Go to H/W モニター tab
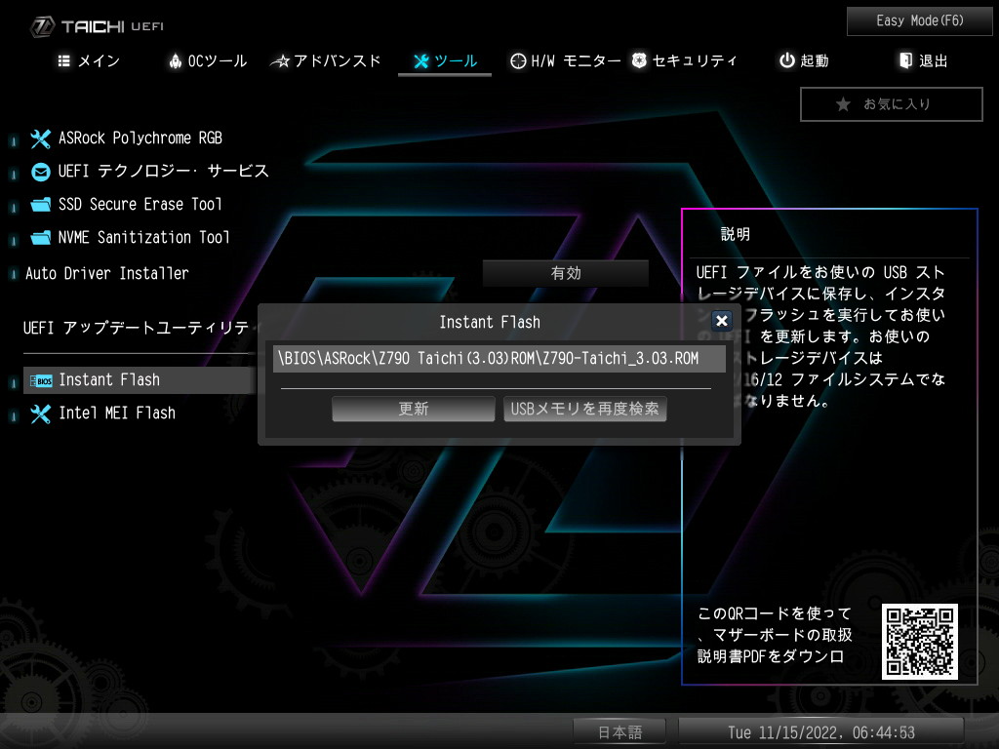Image resolution: width=999 pixels, height=749 pixels. (565, 60)
